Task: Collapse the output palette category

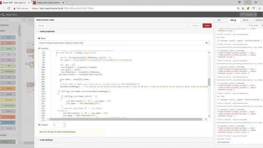Action: point(3,135)
